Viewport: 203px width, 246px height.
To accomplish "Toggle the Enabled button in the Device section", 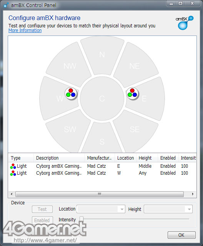I will click(42, 220).
